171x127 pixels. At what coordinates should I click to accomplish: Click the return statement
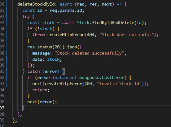click(41, 90)
